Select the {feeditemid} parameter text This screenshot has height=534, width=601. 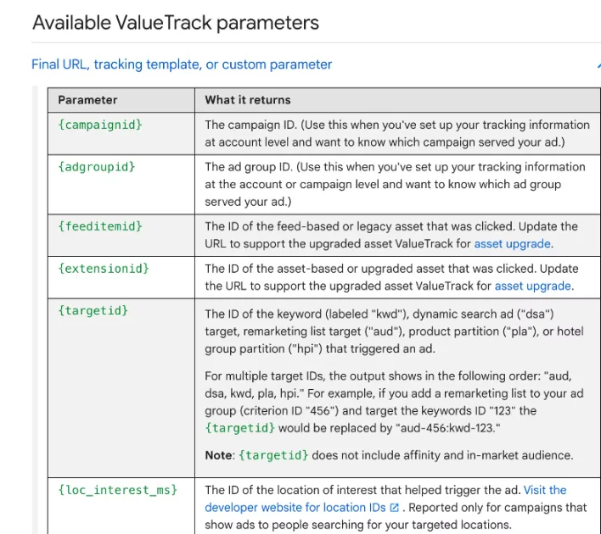point(100,226)
